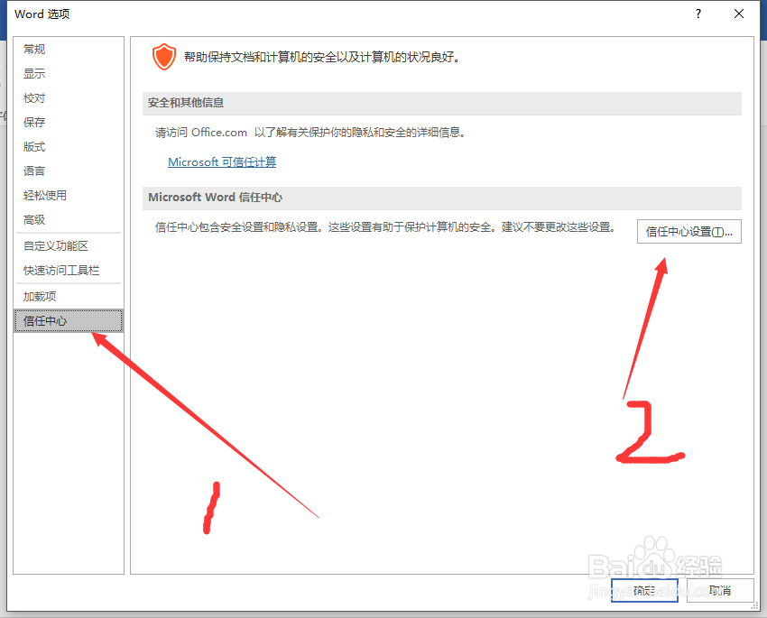Click the 信任中心设置(T)... button
767x618 pixels.
(688, 231)
